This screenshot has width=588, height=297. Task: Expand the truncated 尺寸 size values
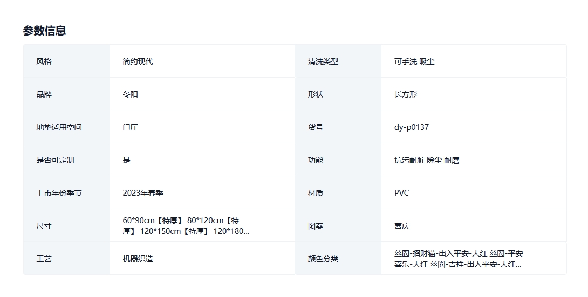tap(186, 226)
